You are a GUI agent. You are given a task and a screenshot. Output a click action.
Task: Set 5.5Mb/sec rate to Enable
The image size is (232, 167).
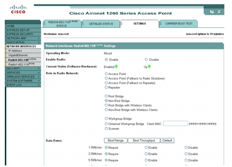pos(146,160)
